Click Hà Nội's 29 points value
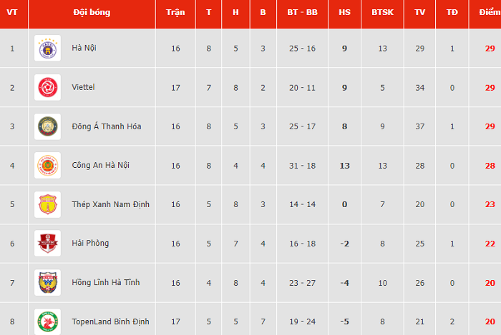 pos(490,49)
